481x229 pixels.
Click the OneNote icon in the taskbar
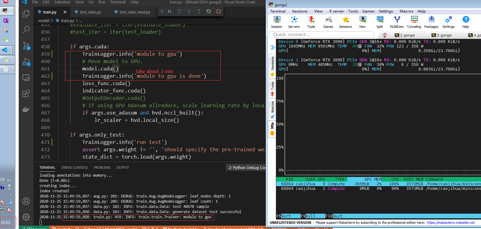(6, 21)
